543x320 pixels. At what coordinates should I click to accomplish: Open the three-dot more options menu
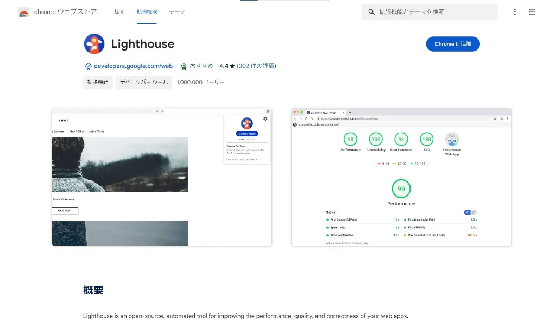[x=515, y=12]
